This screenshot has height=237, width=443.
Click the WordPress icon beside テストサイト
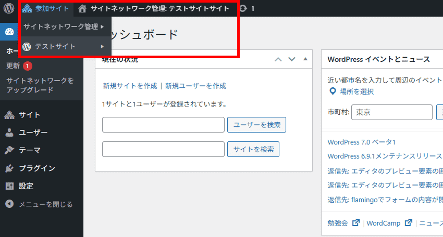point(27,46)
